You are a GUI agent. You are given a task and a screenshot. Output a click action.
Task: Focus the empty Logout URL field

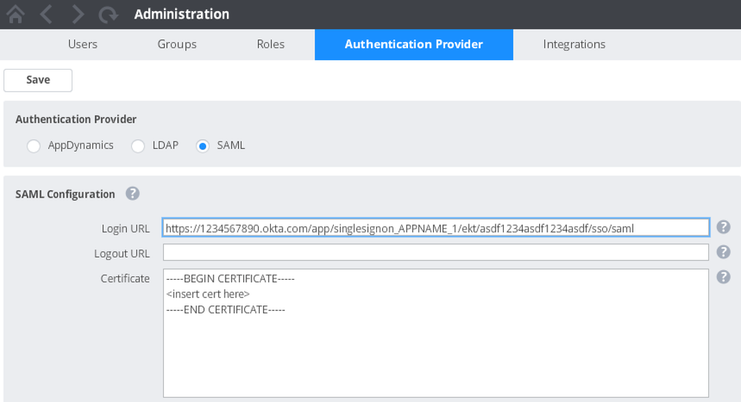point(435,253)
